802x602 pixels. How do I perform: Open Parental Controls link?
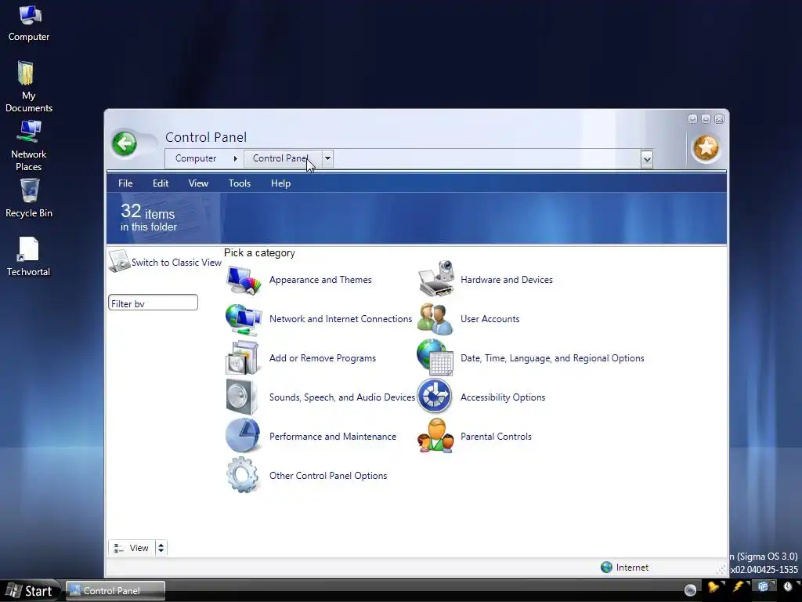[496, 437]
